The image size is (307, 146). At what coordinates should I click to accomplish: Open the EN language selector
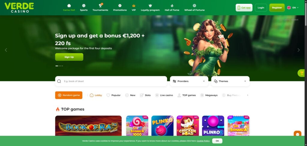(293, 7)
